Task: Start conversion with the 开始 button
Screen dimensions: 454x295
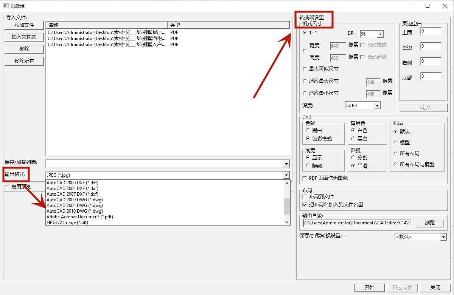Action: point(370,287)
